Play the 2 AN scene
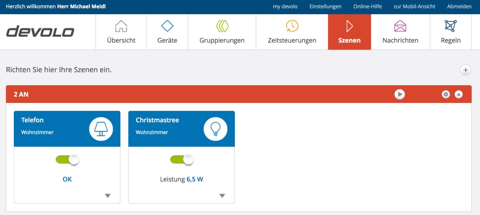480x215 pixels. point(399,94)
